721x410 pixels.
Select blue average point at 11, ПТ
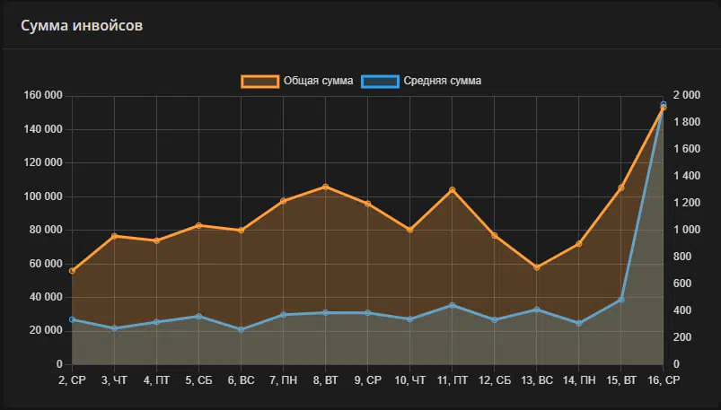tap(452, 305)
